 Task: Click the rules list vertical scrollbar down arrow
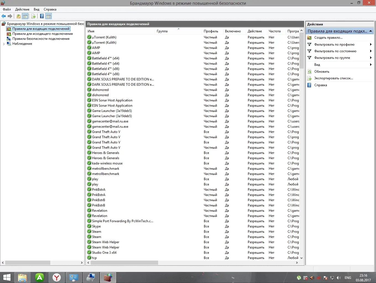pos(302,258)
